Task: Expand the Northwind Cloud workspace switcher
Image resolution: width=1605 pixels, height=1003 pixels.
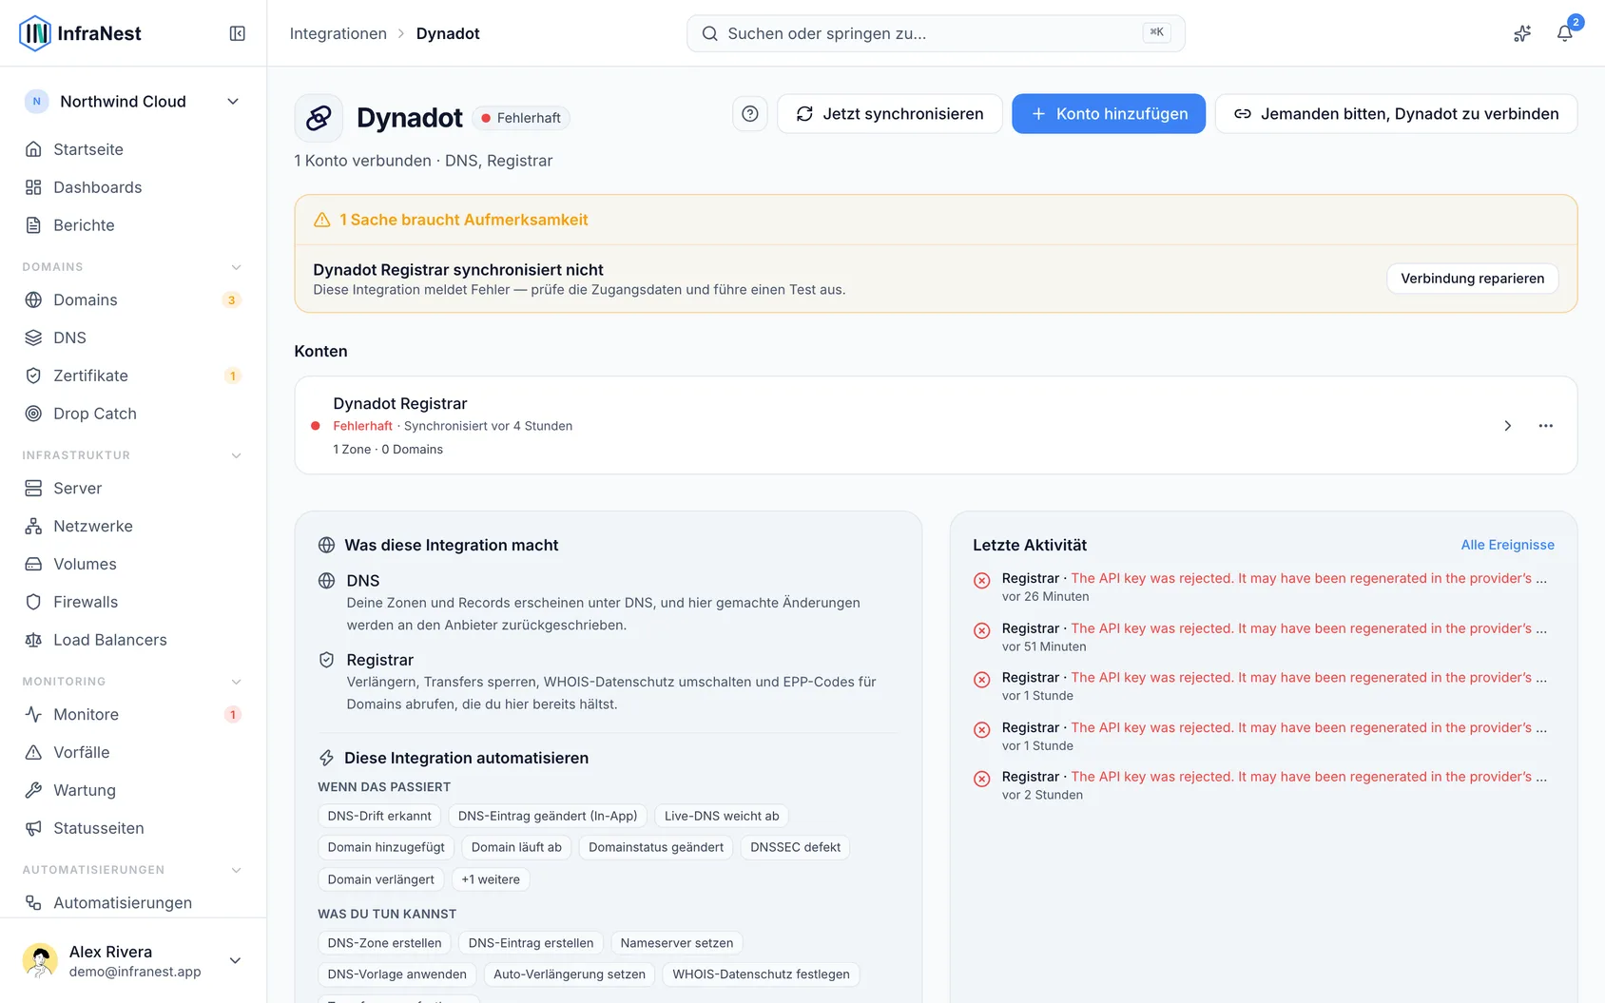Action: 133,102
